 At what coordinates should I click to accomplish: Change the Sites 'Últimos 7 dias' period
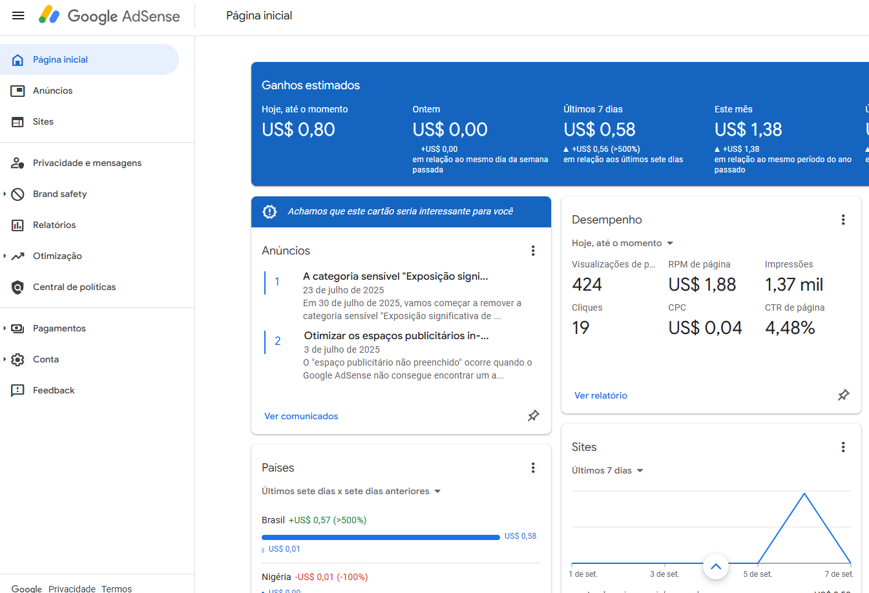click(x=607, y=470)
